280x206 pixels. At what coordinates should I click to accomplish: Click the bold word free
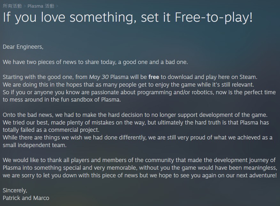click(154, 77)
